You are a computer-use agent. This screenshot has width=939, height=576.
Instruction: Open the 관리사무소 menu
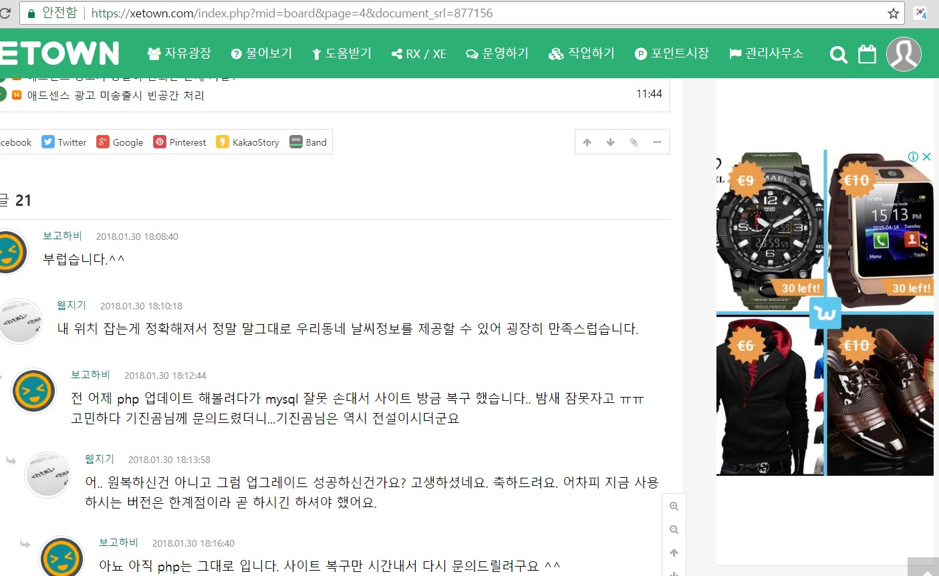coord(766,53)
